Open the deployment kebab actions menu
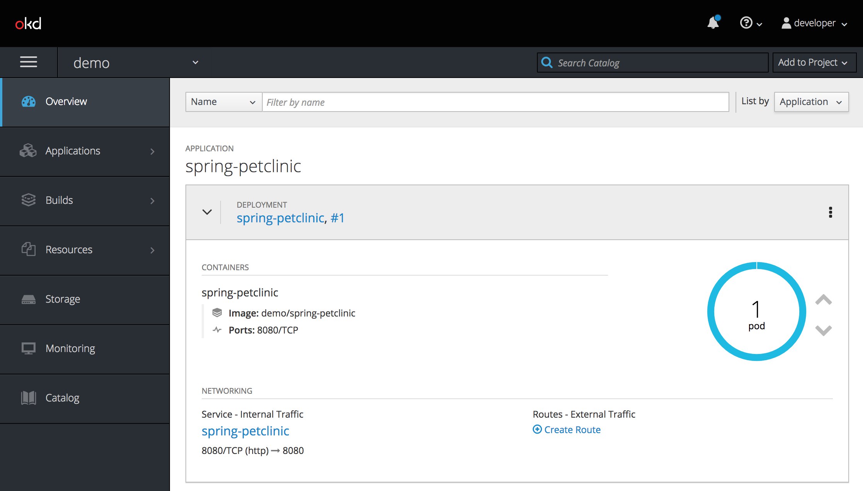863x491 pixels. point(831,212)
